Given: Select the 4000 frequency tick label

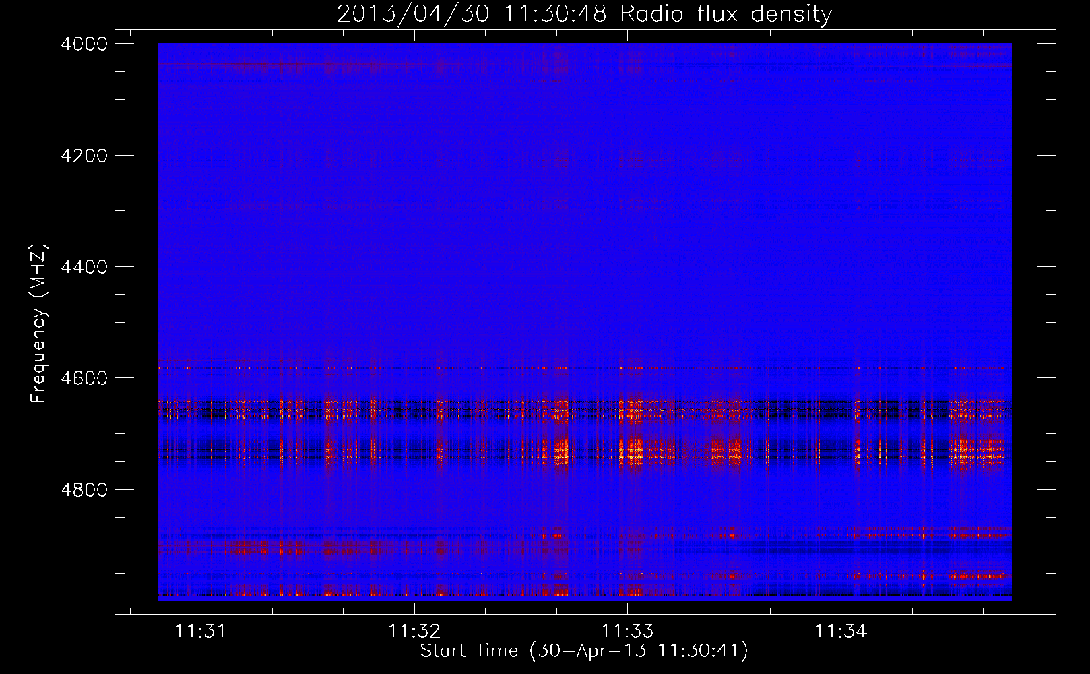Looking at the screenshot, I should tap(84, 44).
